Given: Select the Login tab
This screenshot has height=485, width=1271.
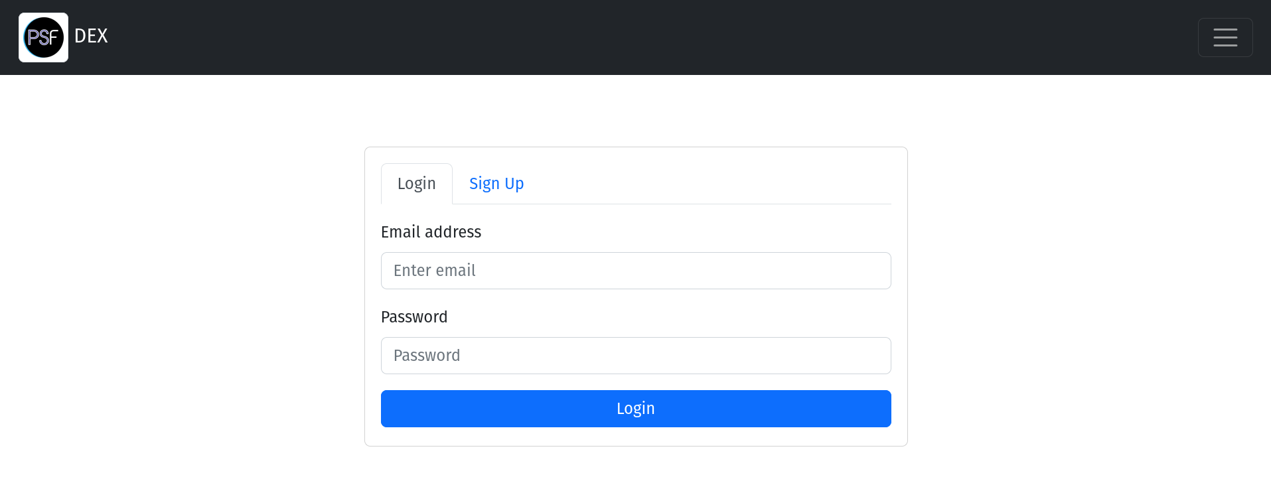Looking at the screenshot, I should click(416, 183).
